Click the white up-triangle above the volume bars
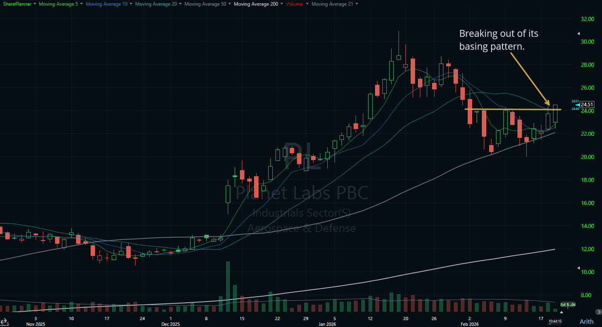The image size is (602, 327). [562, 312]
